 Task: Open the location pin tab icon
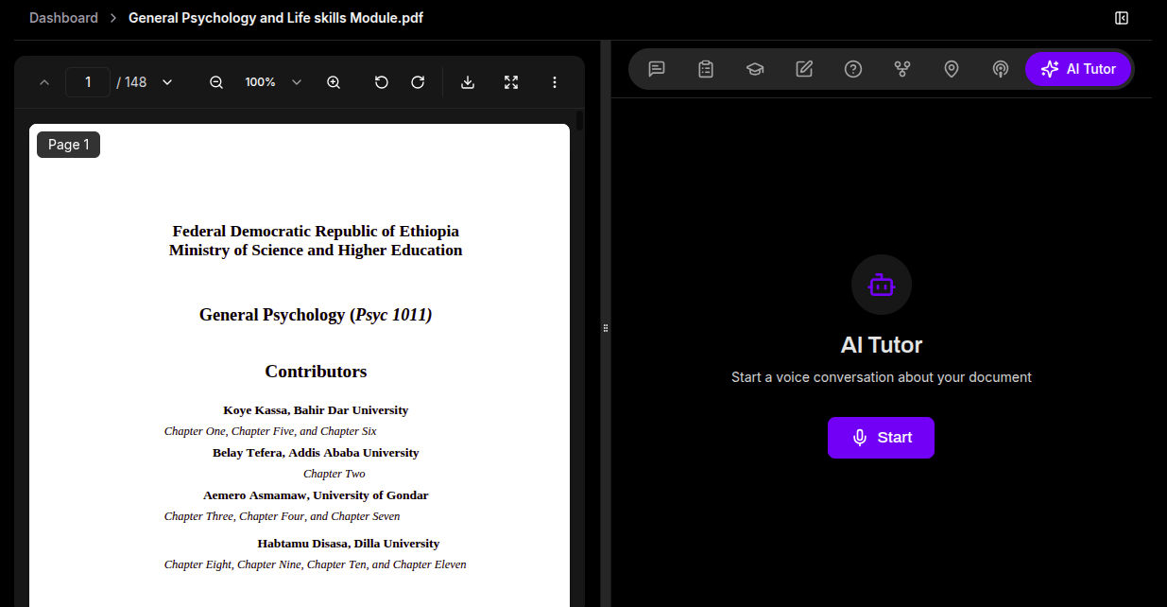pos(952,69)
